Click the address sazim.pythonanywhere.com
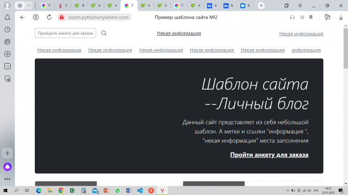The height and width of the screenshot is (195, 348). click(x=98, y=17)
